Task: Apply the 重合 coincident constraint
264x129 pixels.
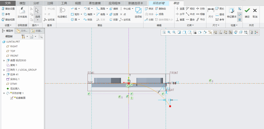Action: [190, 19]
